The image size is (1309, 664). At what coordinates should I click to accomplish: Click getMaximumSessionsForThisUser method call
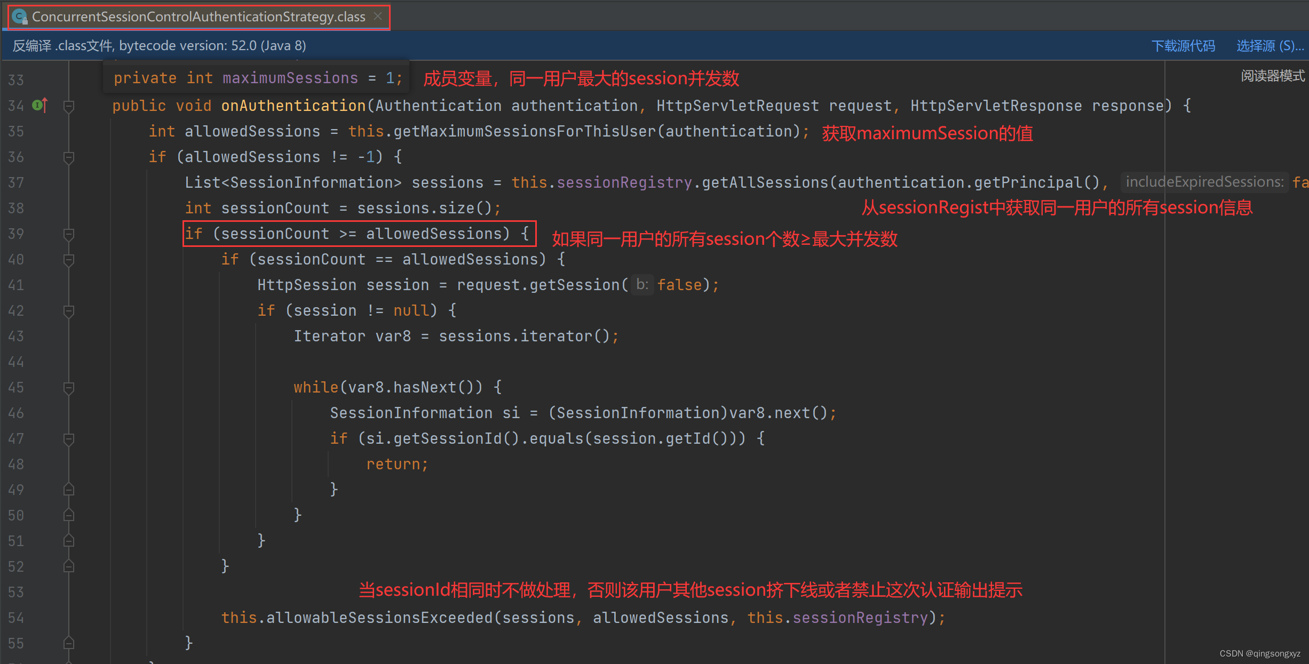525,131
